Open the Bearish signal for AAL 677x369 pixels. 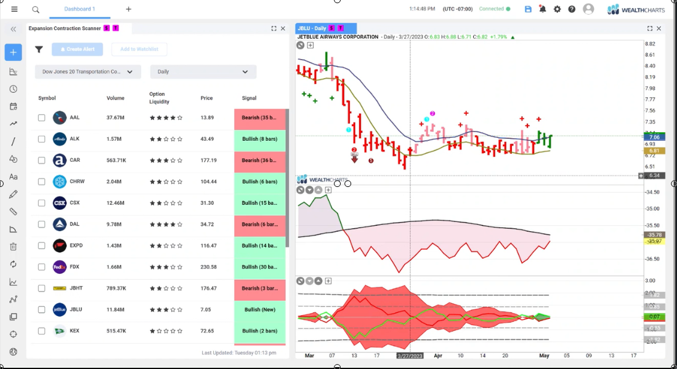coord(260,117)
